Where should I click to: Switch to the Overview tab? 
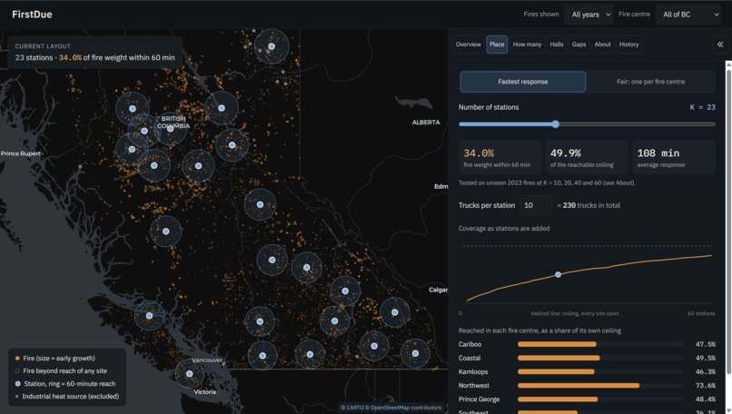pos(469,44)
